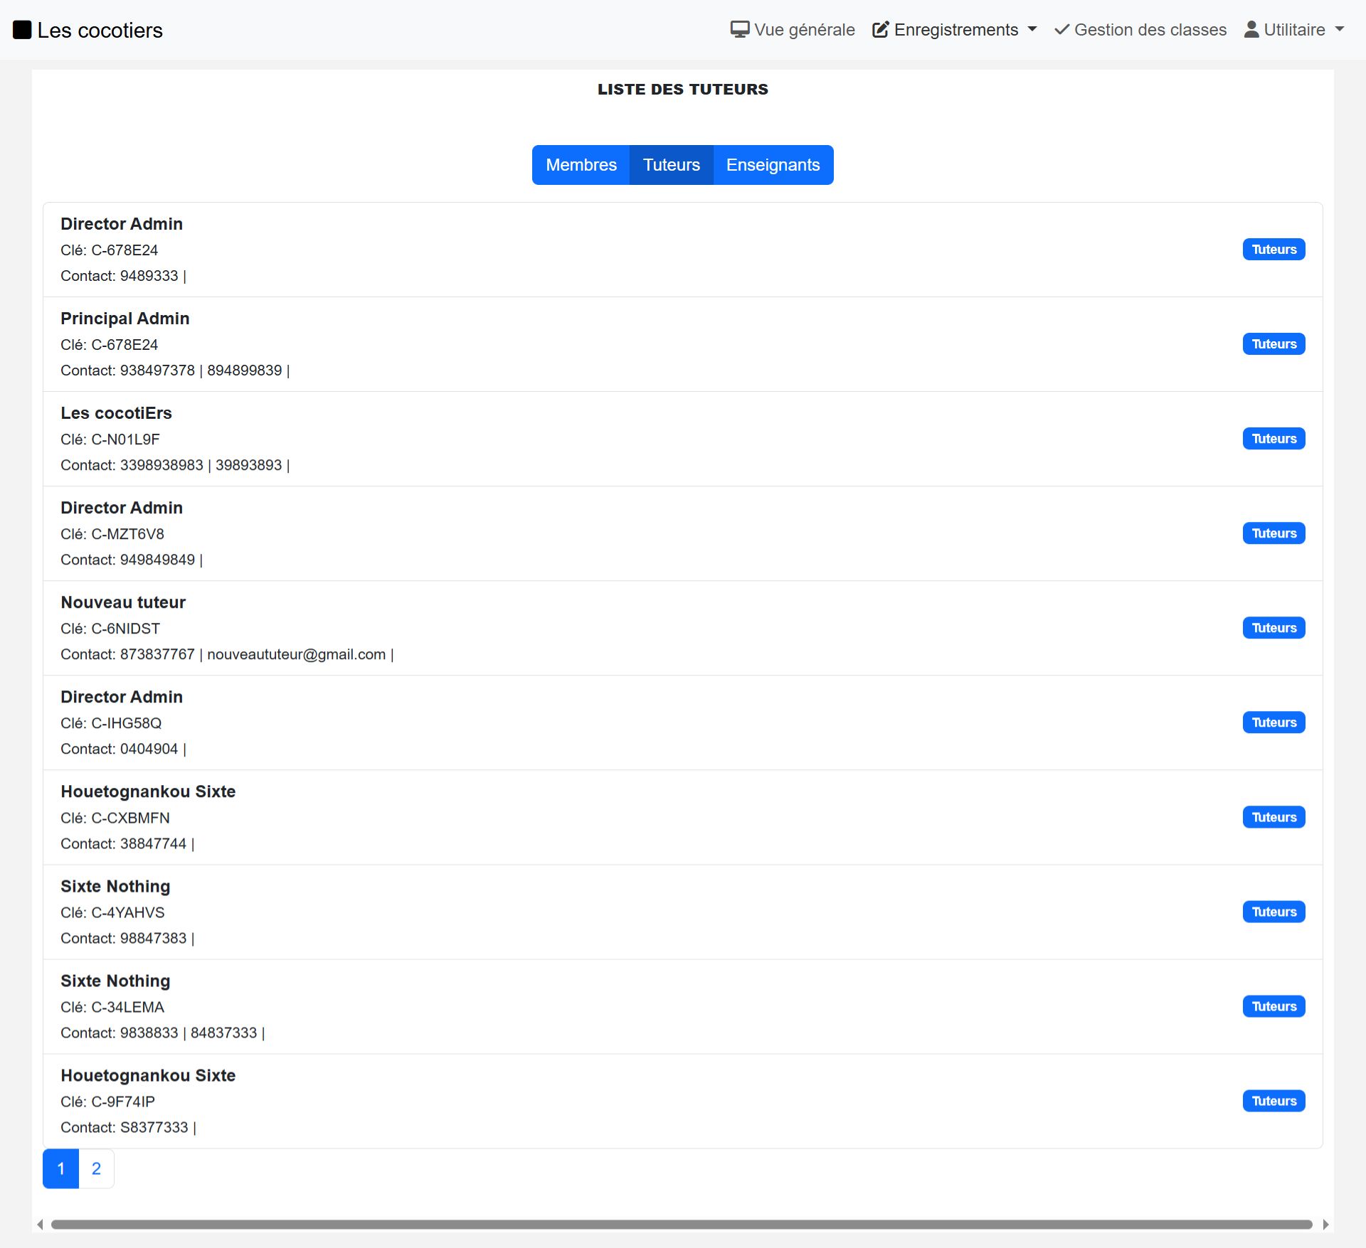Go to page 2 of the list

pos(96,1168)
